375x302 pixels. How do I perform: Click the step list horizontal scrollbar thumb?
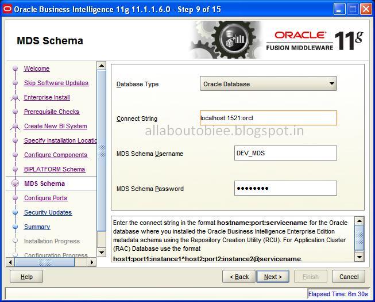click(x=45, y=262)
